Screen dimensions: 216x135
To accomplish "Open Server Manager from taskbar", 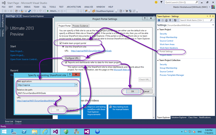I will click(x=13, y=132).
